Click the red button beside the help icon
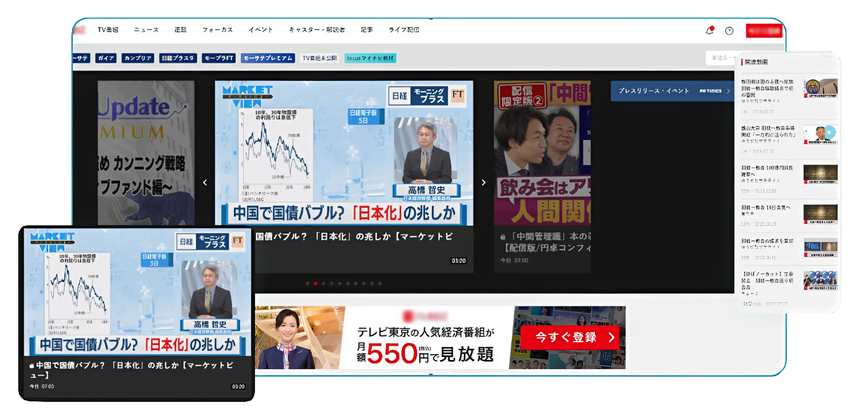The image size is (859, 411). pyautogui.click(x=763, y=31)
